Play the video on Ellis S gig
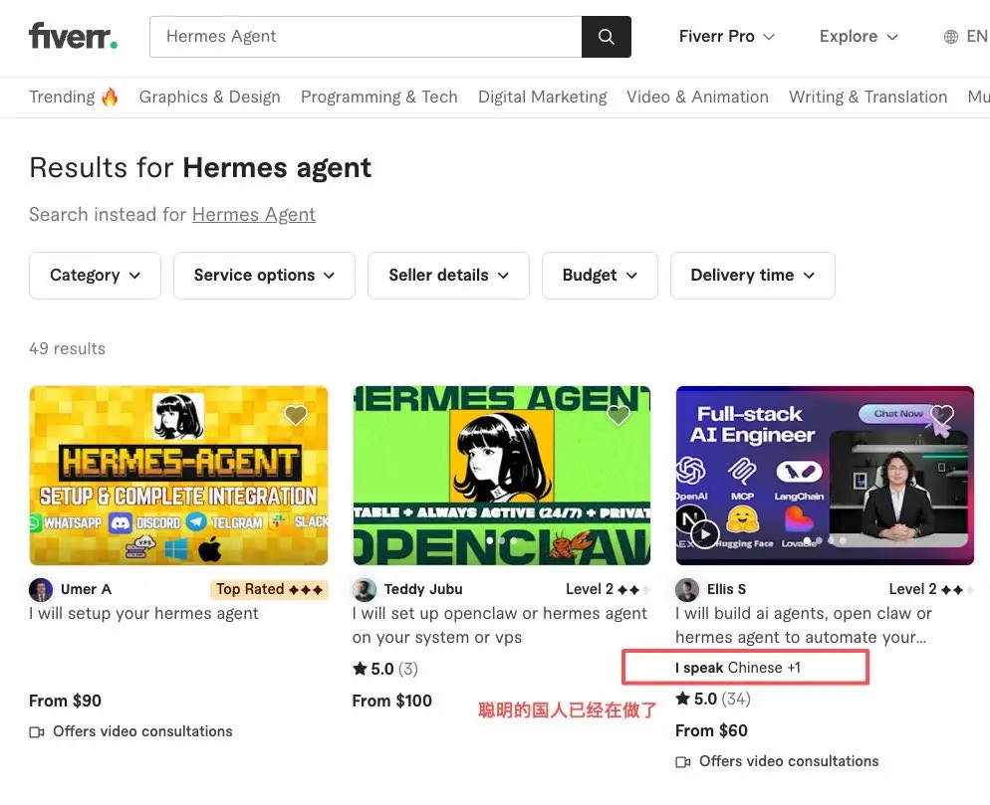The width and height of the screenshot is (990, 805). [705, 534]
